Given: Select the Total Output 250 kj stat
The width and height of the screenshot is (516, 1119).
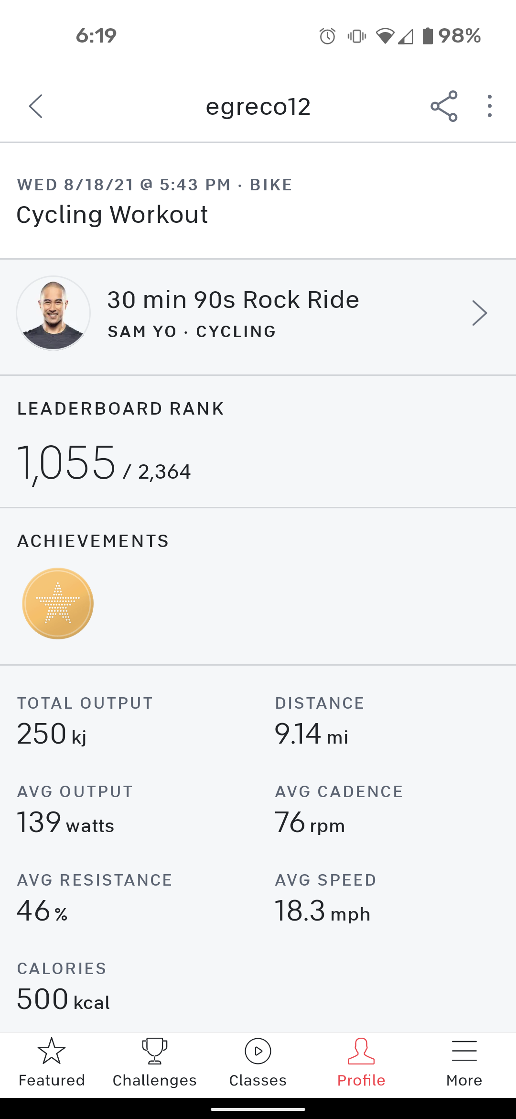Looking at the screenshot, I should coord(52,734).
